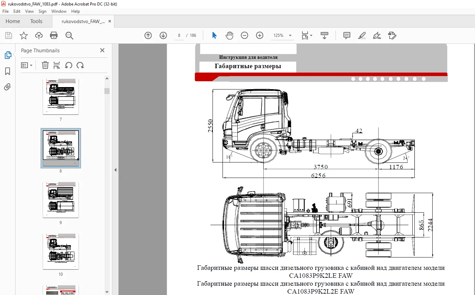Print the document via printer icon
This screenshot has width=475, height=295.
(x=54, y=35)
